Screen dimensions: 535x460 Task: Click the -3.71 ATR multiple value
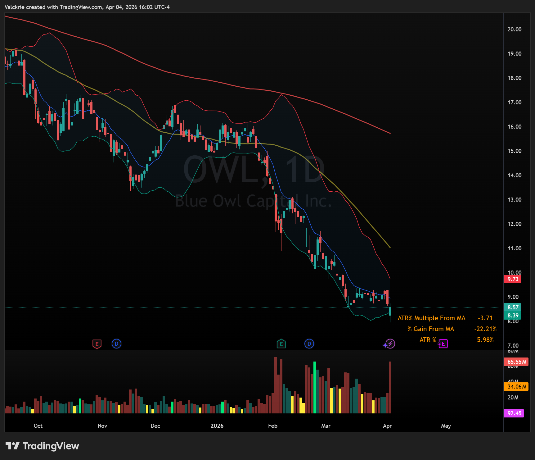click(485, 318)
